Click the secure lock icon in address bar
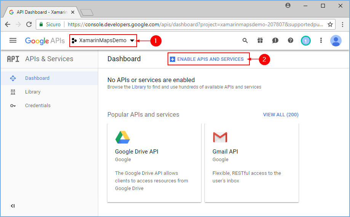350x217 pixels. coord(41,24)
